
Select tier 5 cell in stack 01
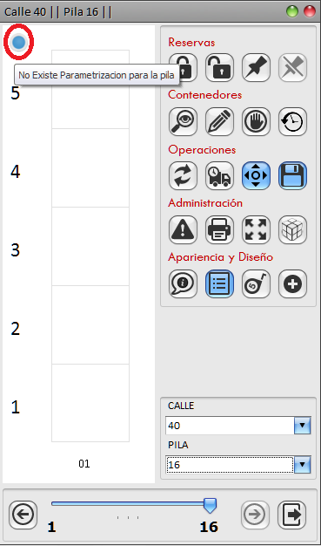pyautogui.click(x=90, y=90)
